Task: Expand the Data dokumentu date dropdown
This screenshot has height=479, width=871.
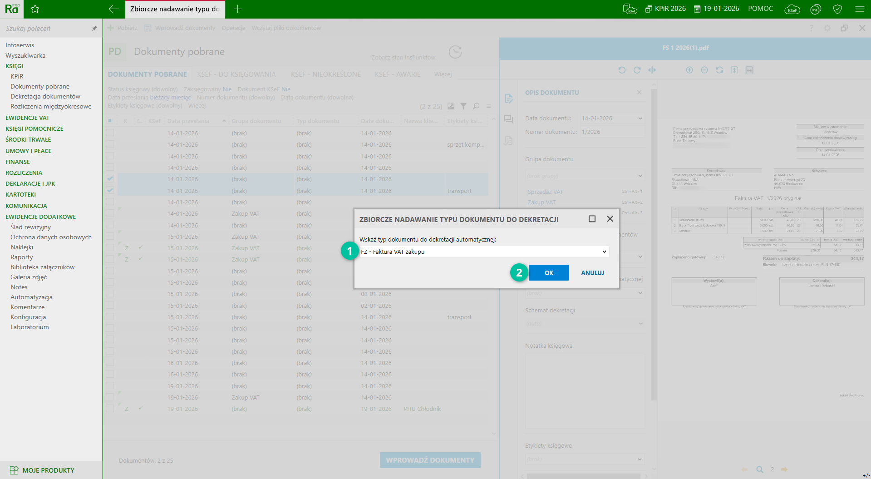Action: pyautogui.click(x=640, y=119)
